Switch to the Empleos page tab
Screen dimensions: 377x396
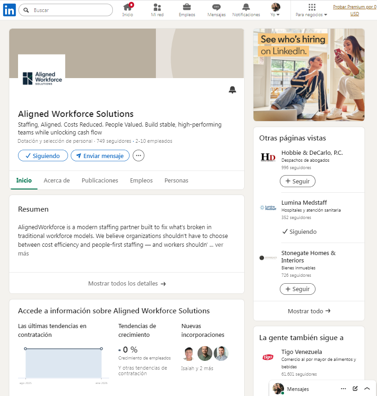pos(142,180)
